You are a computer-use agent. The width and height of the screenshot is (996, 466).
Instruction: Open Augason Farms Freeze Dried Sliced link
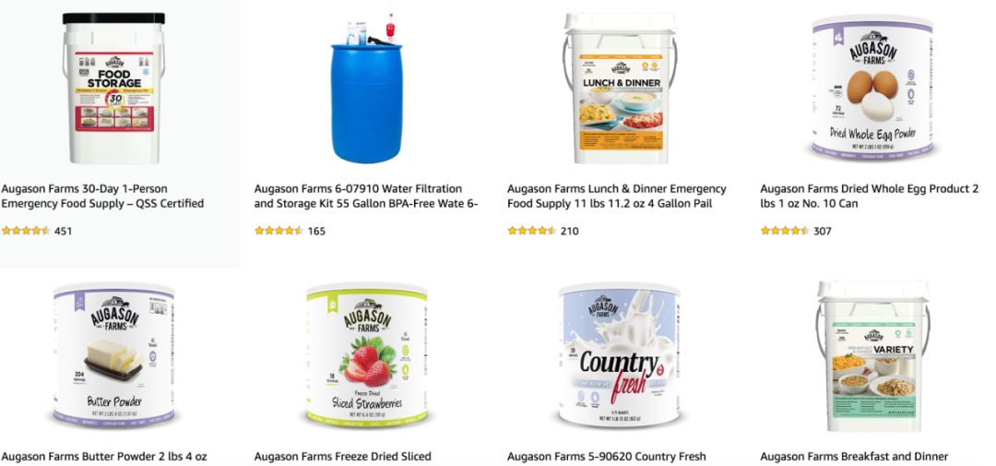tap(343, 457)
